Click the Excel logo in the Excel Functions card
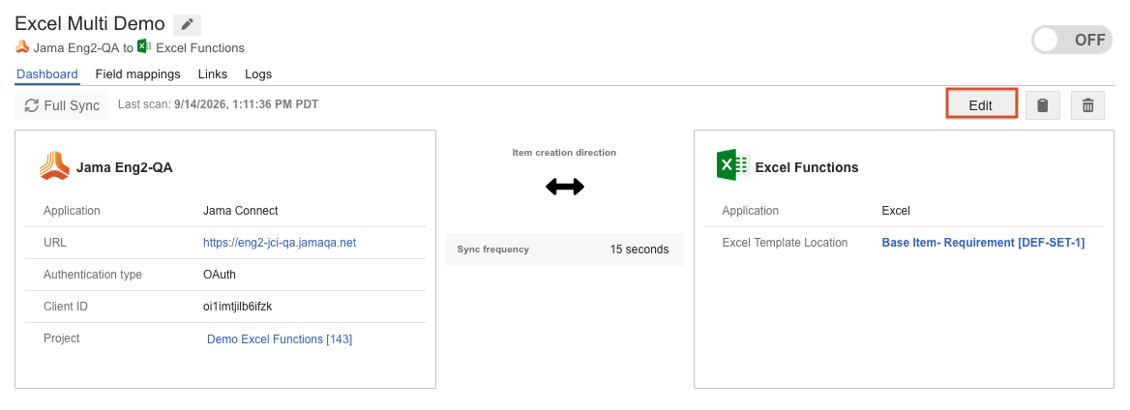 [733, 165]
